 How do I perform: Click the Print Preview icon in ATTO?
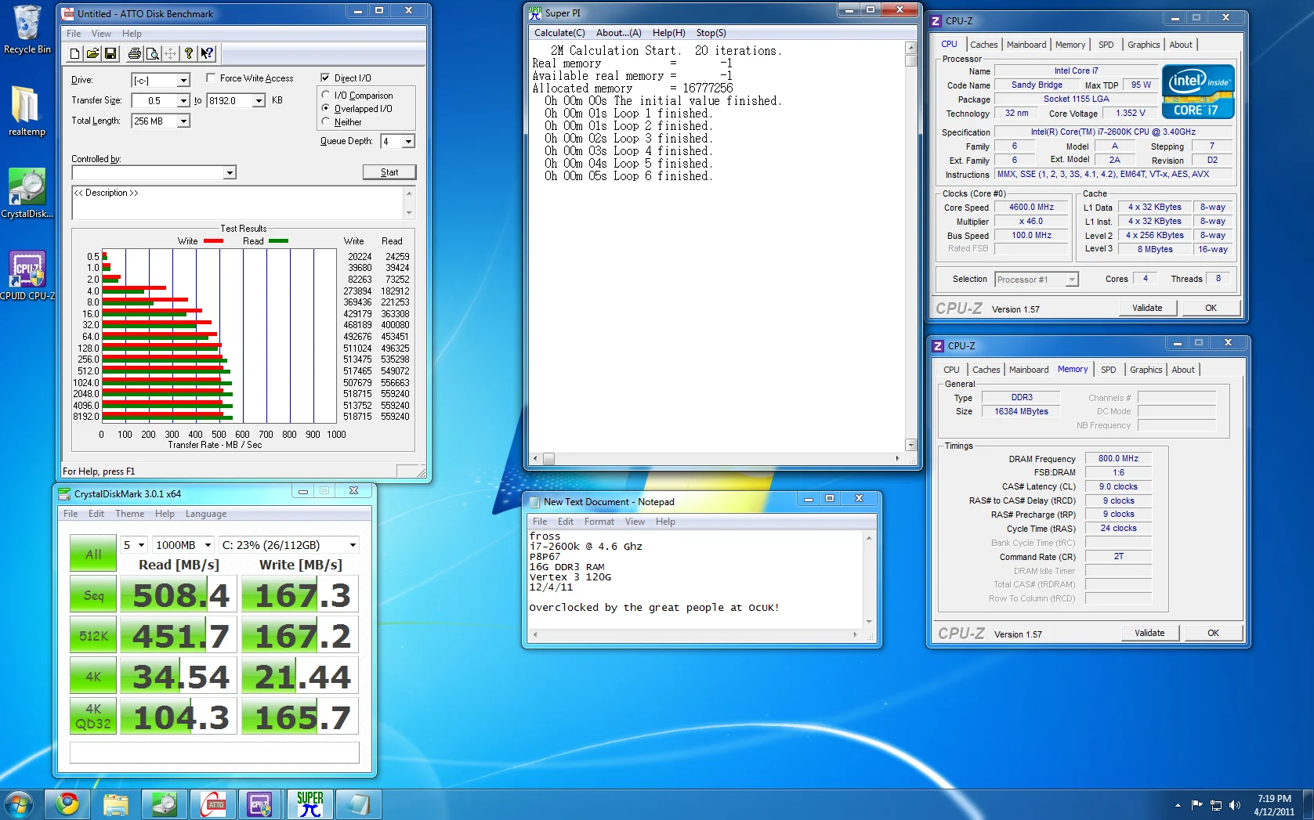click(153, 53)
